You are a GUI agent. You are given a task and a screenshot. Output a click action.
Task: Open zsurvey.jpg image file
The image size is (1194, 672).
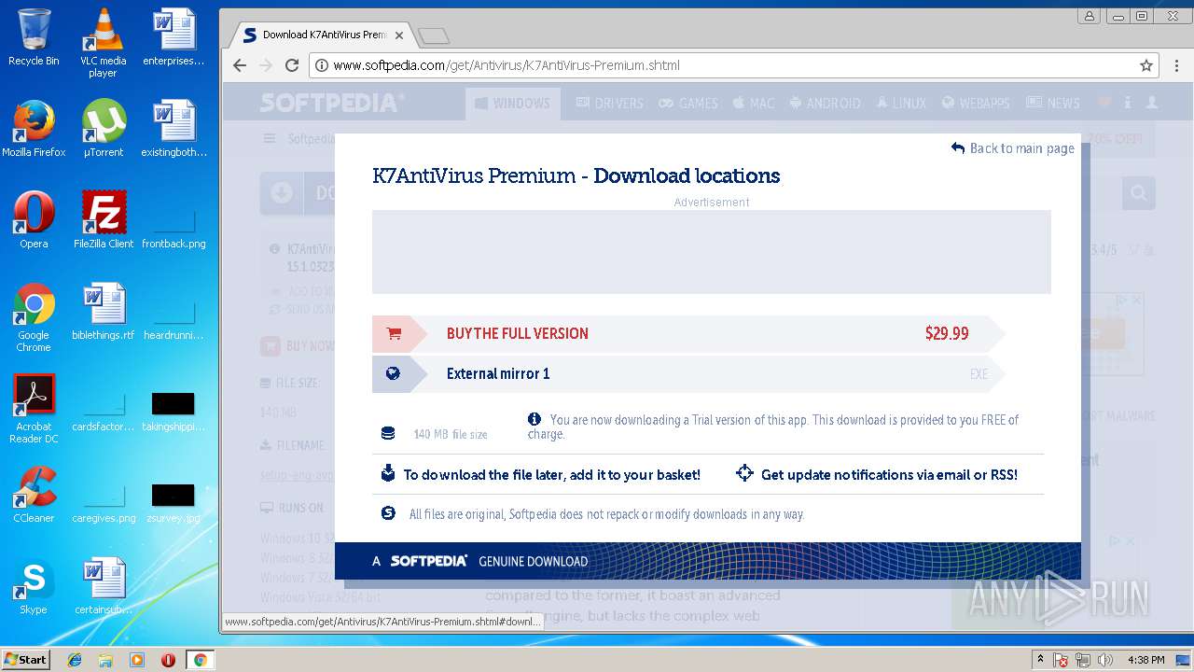(174, 503)
